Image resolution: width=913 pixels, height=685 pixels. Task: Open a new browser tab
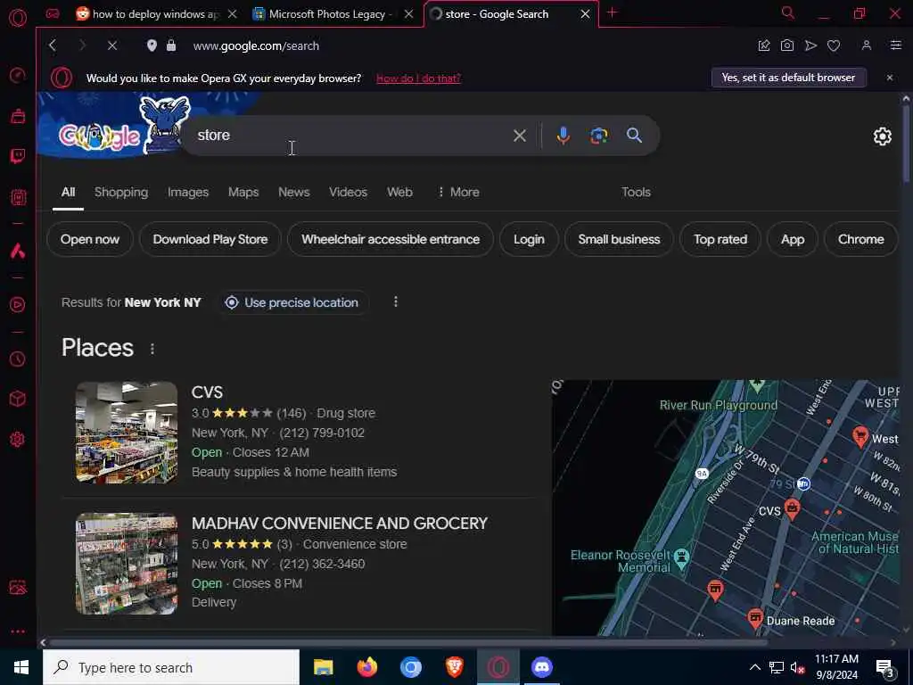click(x=612, y=12)
